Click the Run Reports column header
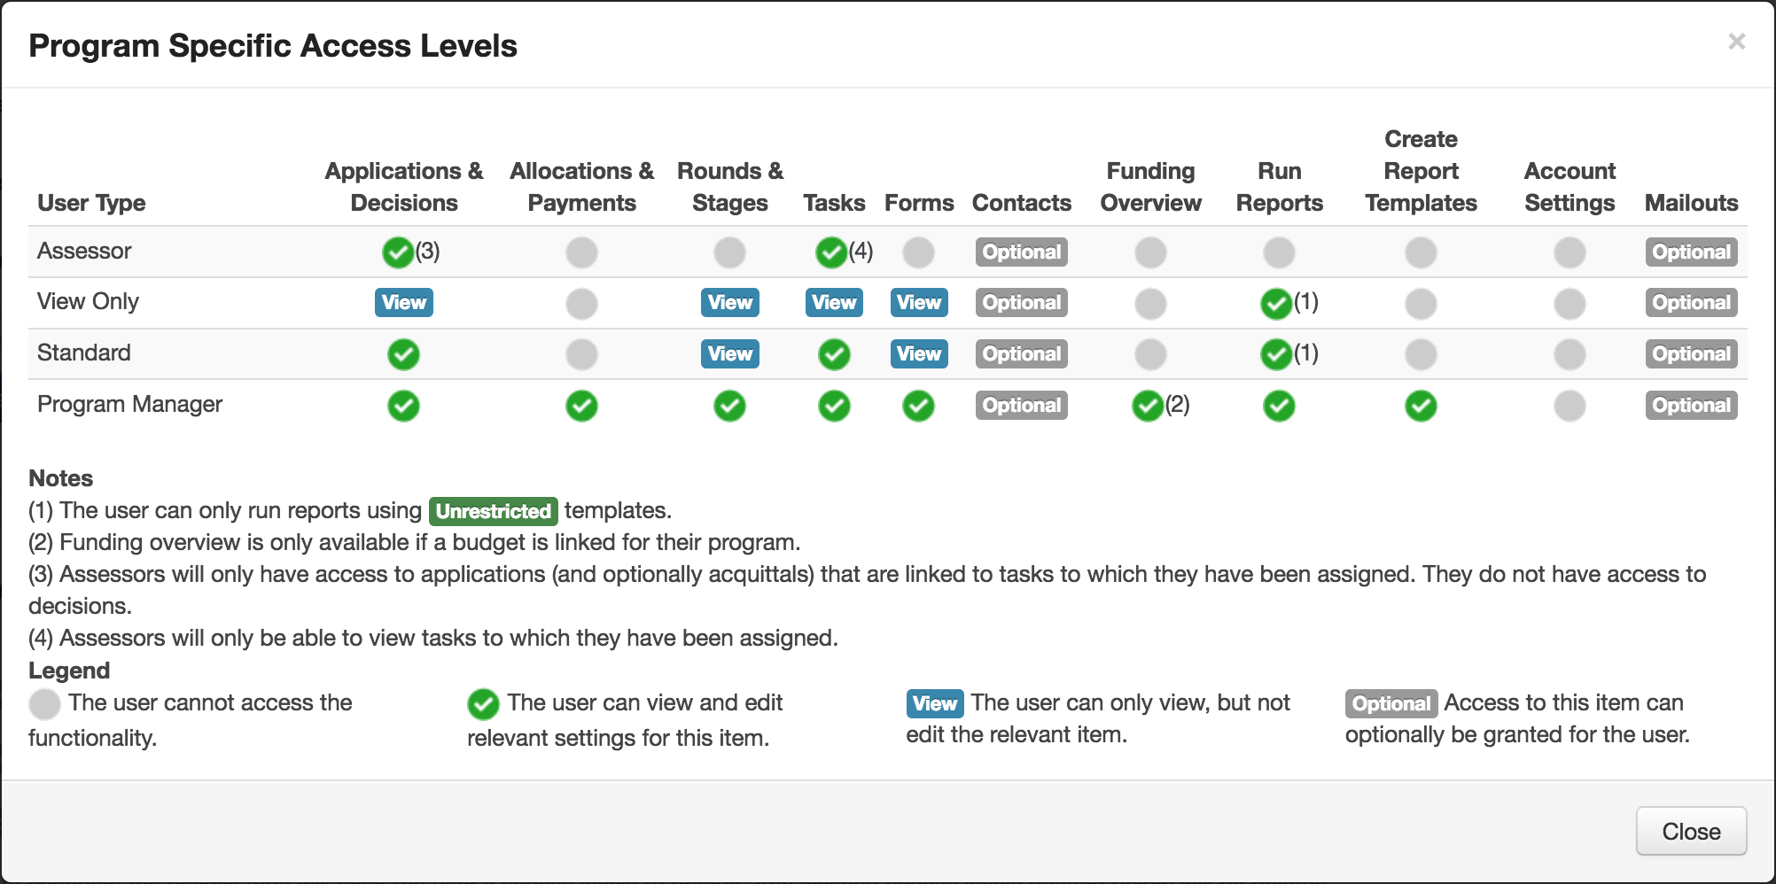Screen dimensions: 1776x884 (x=1279, y=187)
